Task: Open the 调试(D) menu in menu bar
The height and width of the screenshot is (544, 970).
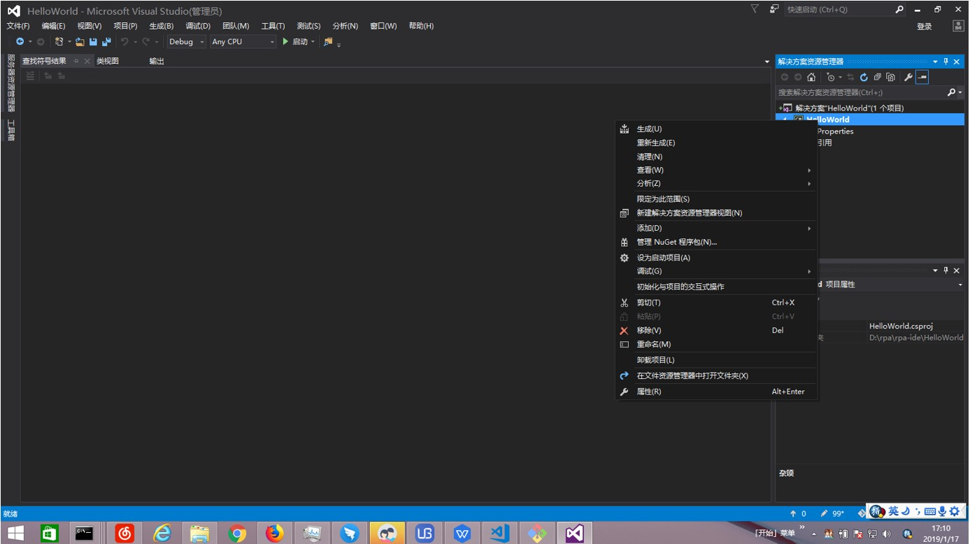Action: [198, 26]
